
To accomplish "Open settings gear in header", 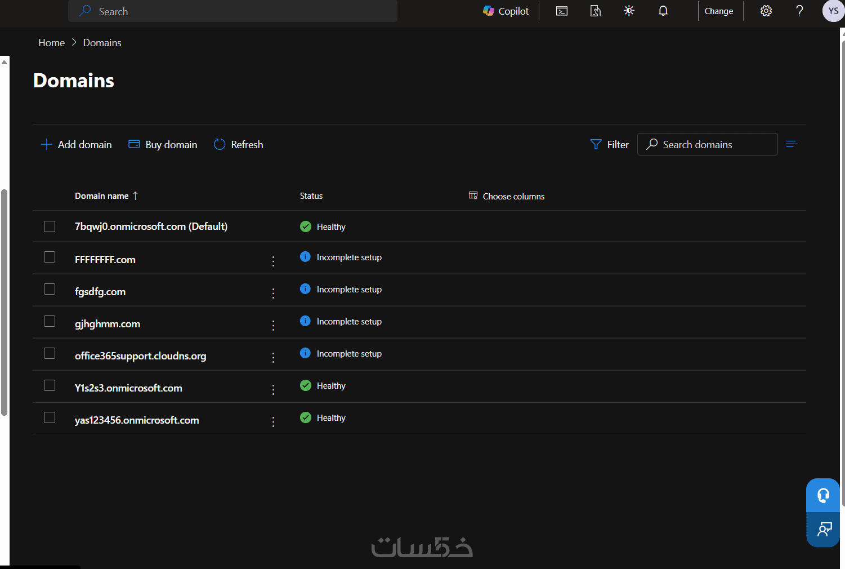I will (766, 11).
